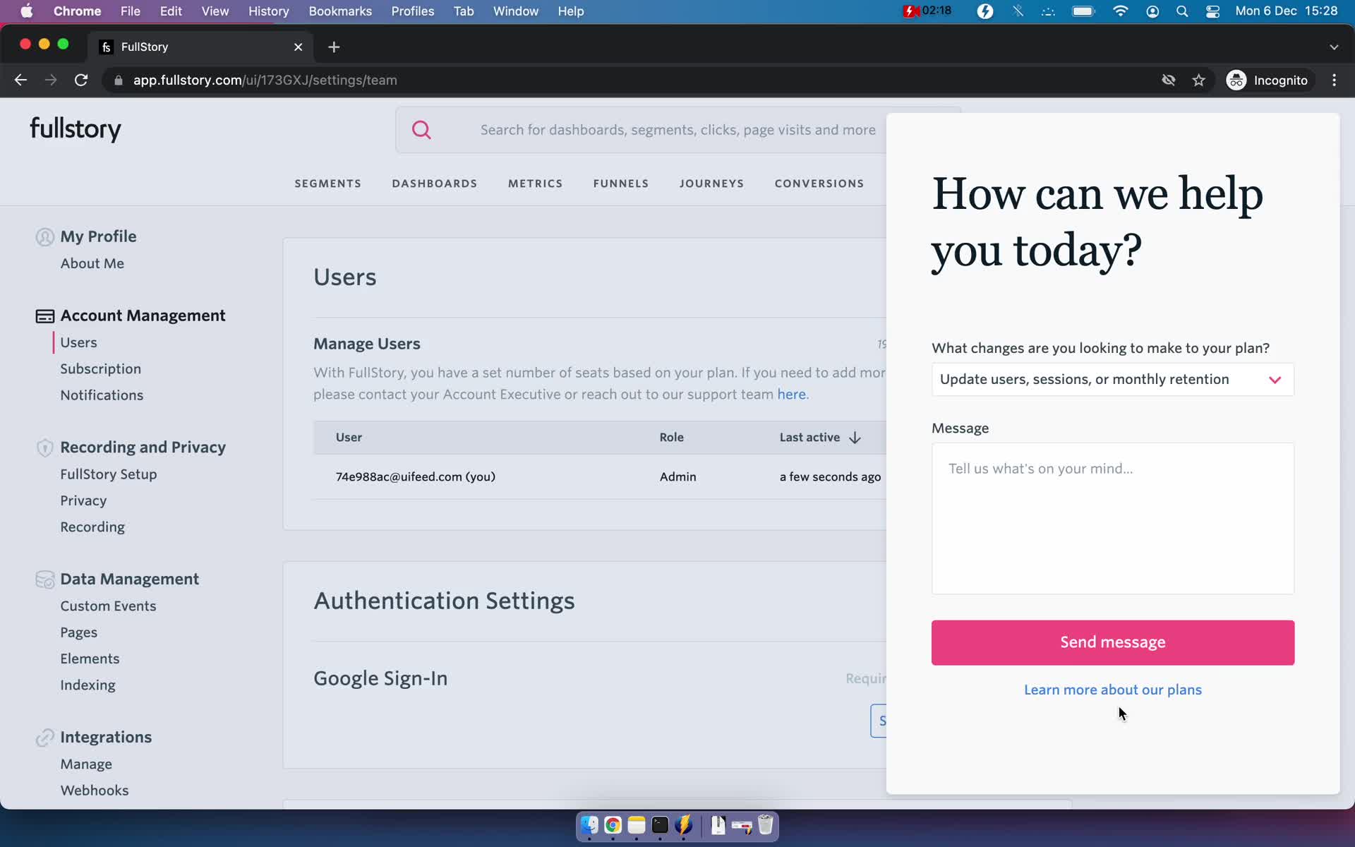Switch to the METRICS tab
Image resolution: width=1355 pixels, height=847 pixels.
coord(535,184)
